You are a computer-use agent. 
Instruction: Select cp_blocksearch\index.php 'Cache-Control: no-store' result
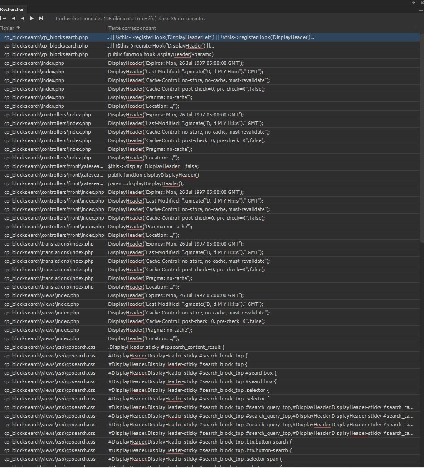pos(210,80)
